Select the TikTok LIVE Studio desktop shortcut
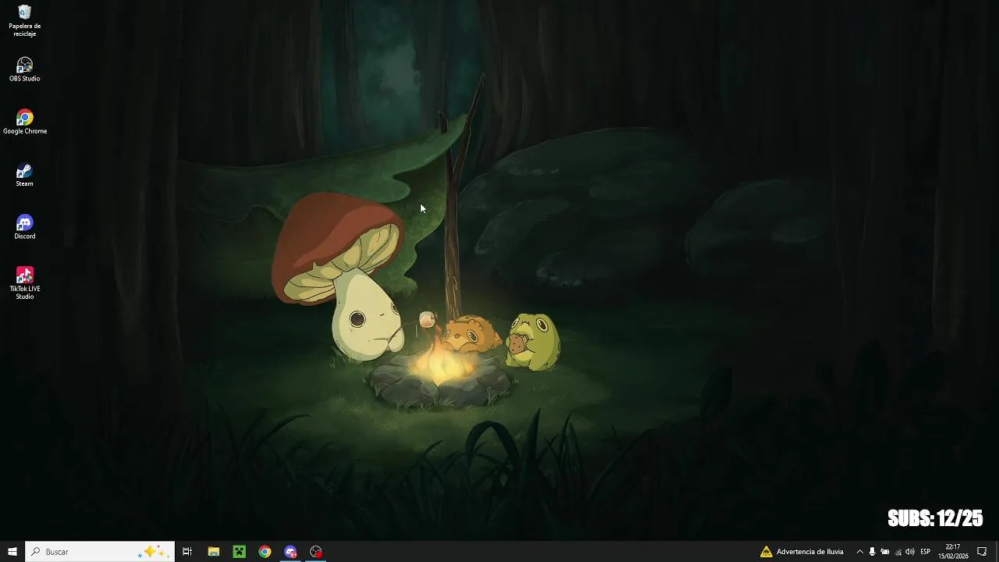Viewport: 999px width, 562px height. (x=24, y=283)
